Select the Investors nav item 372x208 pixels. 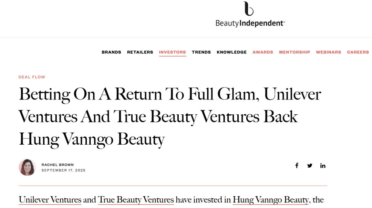172,52
